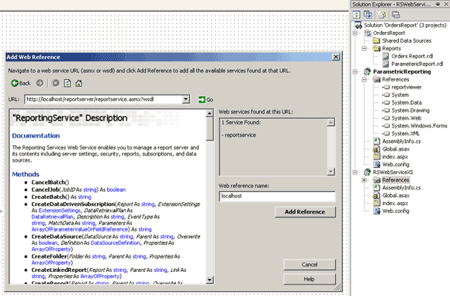
Task: Click the string type link in CancelJob
Action: click(90, 190)
